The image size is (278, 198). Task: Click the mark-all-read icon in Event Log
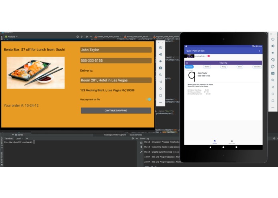(x=141, y=143)
